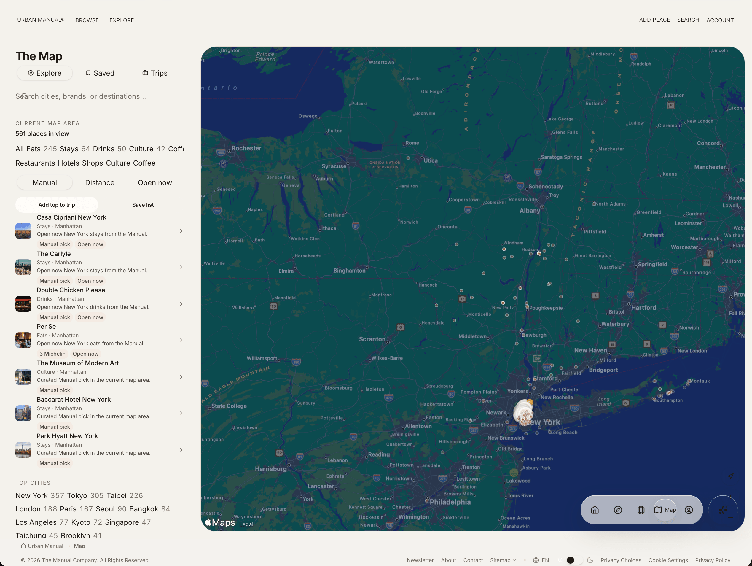This screenshot has height=566, width=752.
Task: Click the sun light-mode icon
Action: pyautogui.click(x=560, y=560)
